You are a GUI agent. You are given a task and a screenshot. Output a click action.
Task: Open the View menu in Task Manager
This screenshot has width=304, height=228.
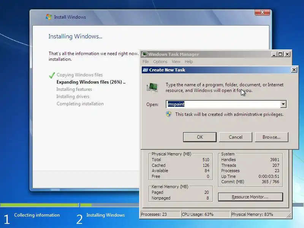click(176, 62)
